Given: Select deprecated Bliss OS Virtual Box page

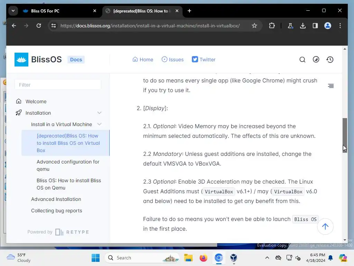Looking at the screenshot, I should tap(65, 143).
